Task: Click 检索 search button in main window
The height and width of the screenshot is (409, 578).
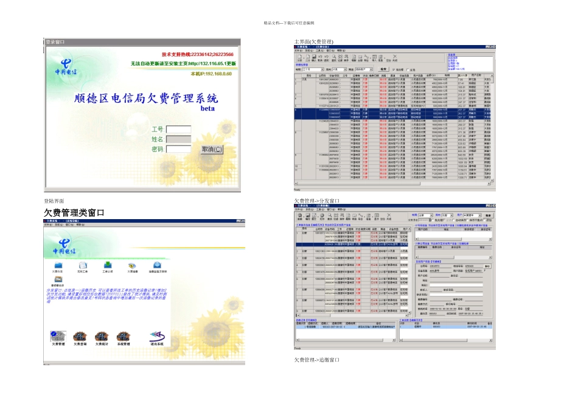Action: point(384,69)
